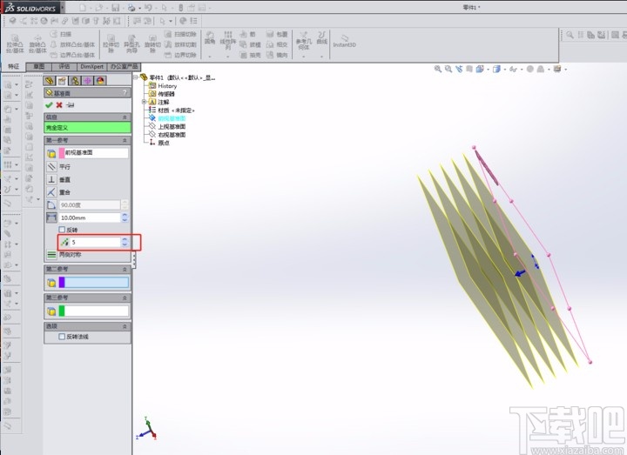627x455 pixels.
Task: Cancel with the red X icon
Action: point(59,105)
